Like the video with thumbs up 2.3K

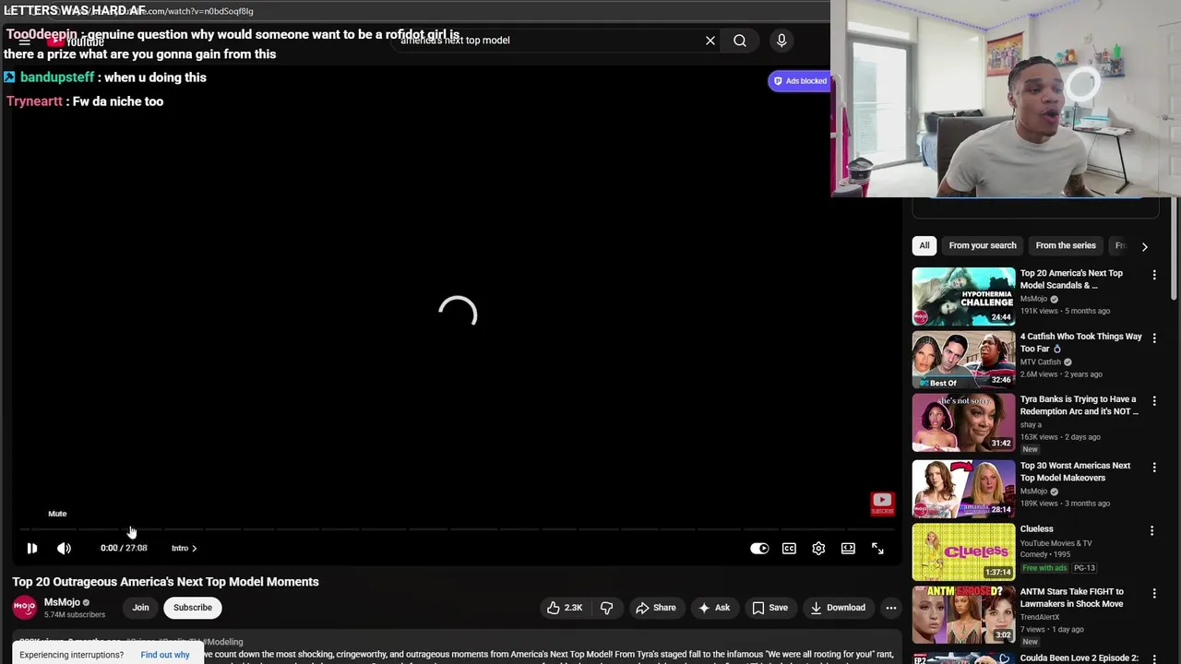pyautogui.click(x=564, y=608)
